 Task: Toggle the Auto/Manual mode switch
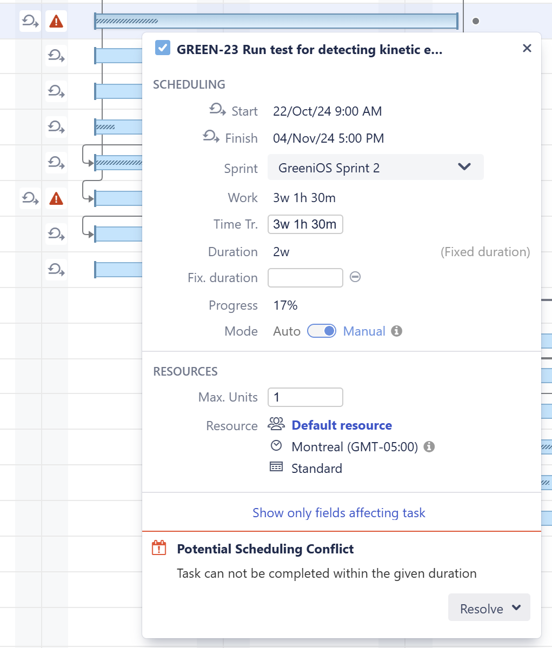coord(322,331)
